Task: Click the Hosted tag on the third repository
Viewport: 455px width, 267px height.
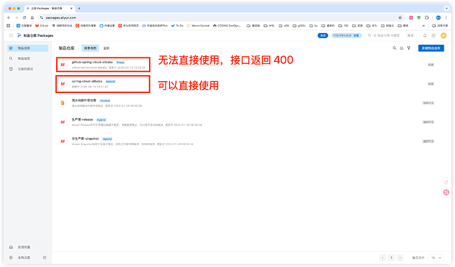Action: tap(105, 101)
